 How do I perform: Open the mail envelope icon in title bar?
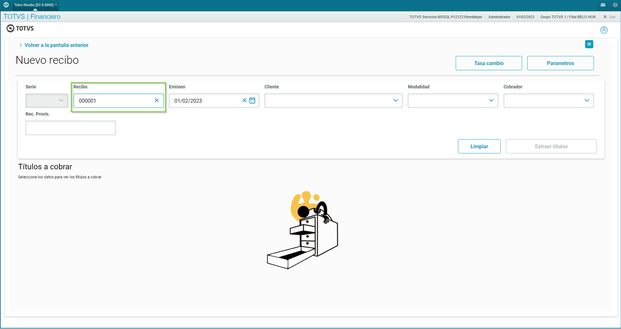pos(603,5)
